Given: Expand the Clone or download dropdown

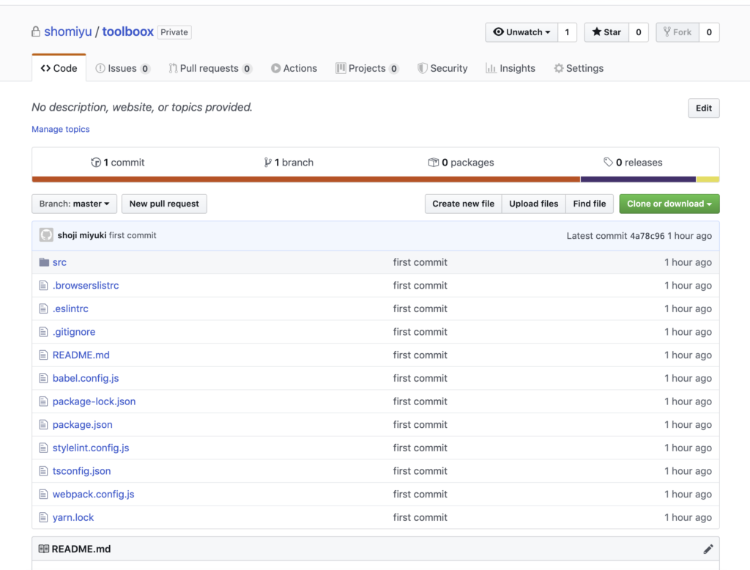Looking at the screenshot, I should pyautogui.click(x=669, y=204).
